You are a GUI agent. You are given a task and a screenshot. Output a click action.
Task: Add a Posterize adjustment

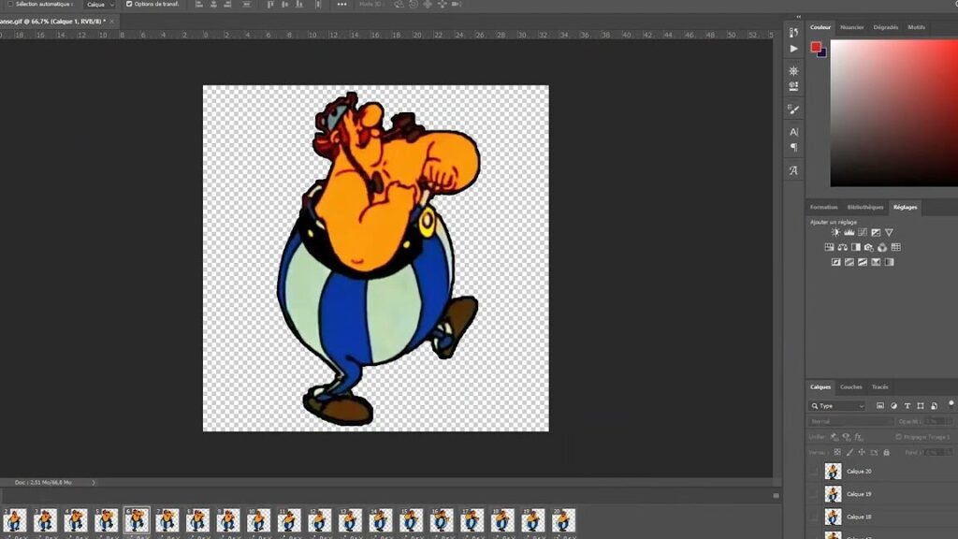[x=849, y=262]
